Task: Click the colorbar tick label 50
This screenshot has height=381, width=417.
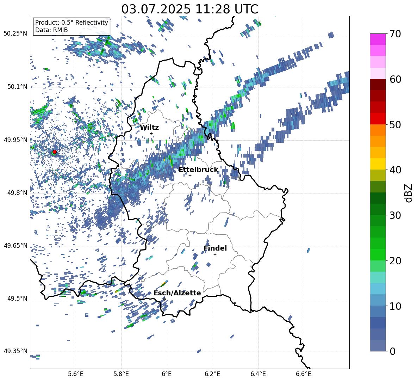Action: pyautogui.click(x=395, y=125)
